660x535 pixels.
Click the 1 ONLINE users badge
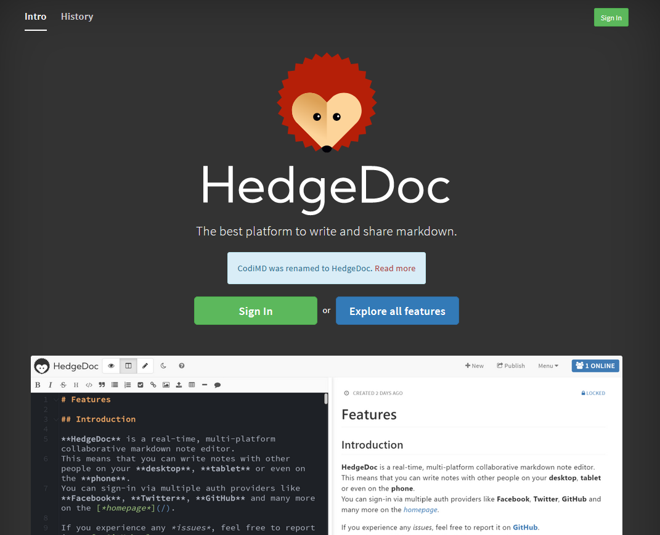[595, 366]
